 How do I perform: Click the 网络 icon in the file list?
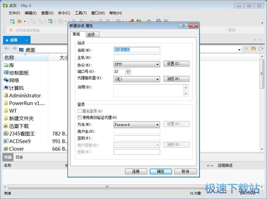[x=6, y=80]
